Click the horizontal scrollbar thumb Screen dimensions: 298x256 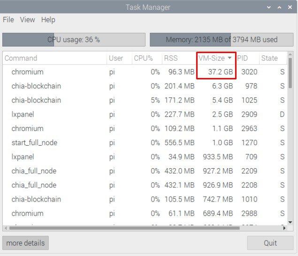click(124, 228)
